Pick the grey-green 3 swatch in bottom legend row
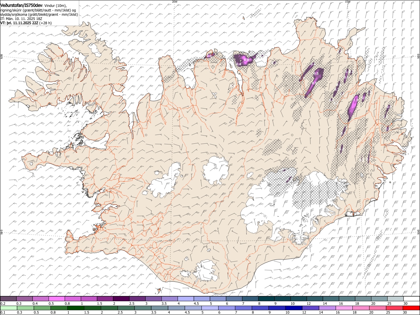The width and height of the screenshot is (420, 315). pyautogui.click(x=143, y=308)
